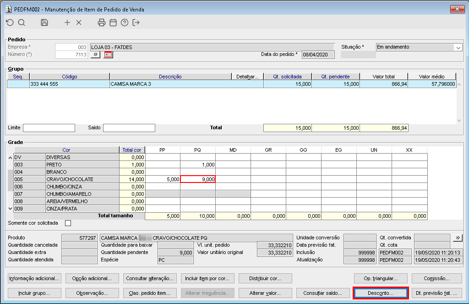The image size is (469, 304).
Task: Click the Alterar valor... button
Action: 265,293
